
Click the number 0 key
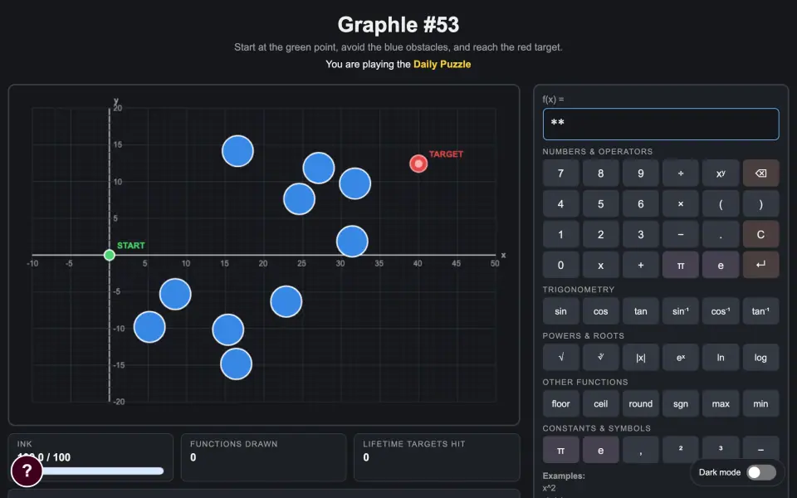pyautogui.click(x=560, y=265)
